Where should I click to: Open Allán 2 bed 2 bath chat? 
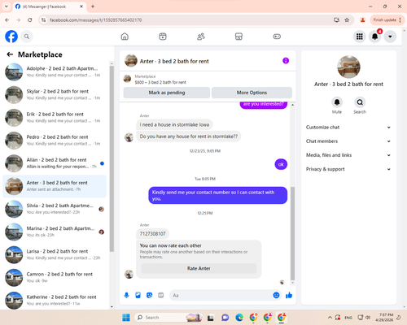[55, 163]
